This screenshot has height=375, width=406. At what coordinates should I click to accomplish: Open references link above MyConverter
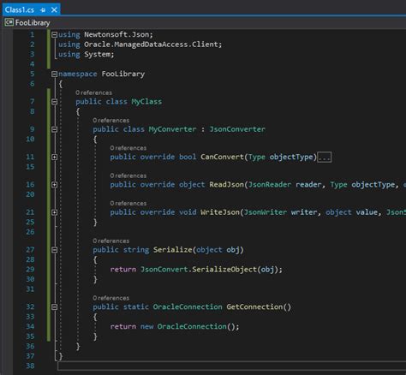(x=110, y=121)
